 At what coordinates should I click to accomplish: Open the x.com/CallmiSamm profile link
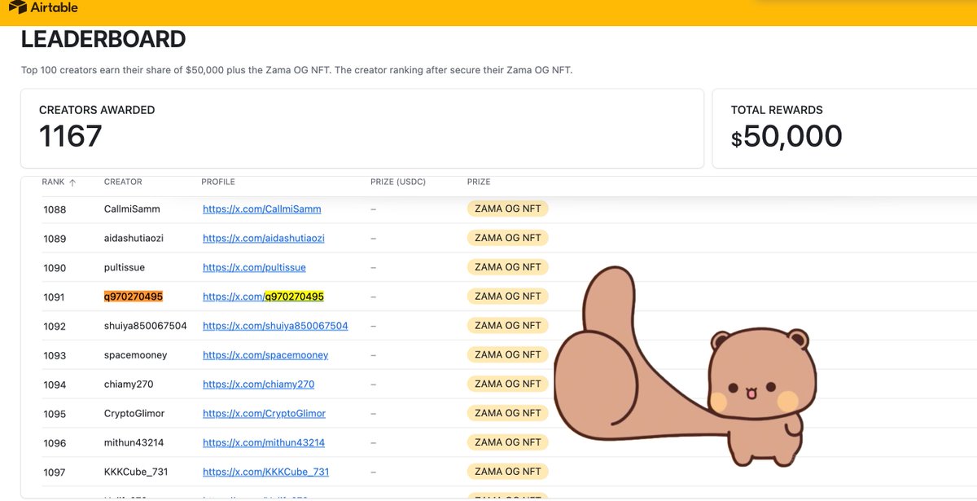(x=261, y=209)
